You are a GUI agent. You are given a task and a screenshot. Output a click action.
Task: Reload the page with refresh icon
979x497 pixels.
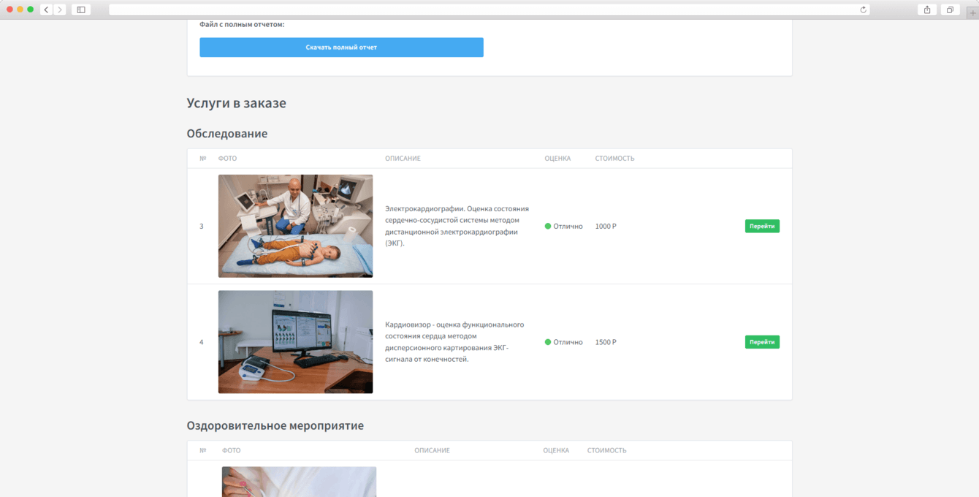click(864, 10)
